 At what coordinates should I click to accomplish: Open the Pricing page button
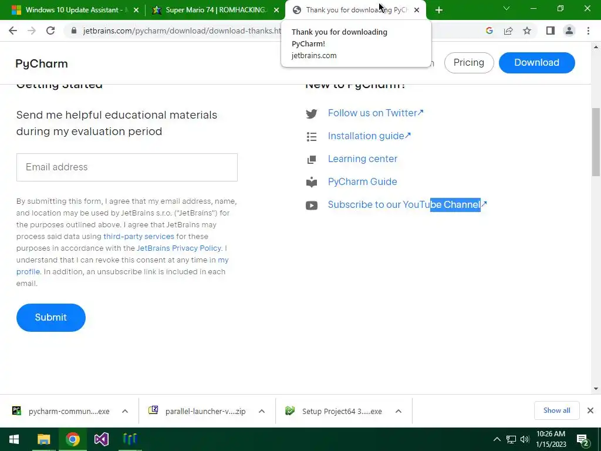469,62
